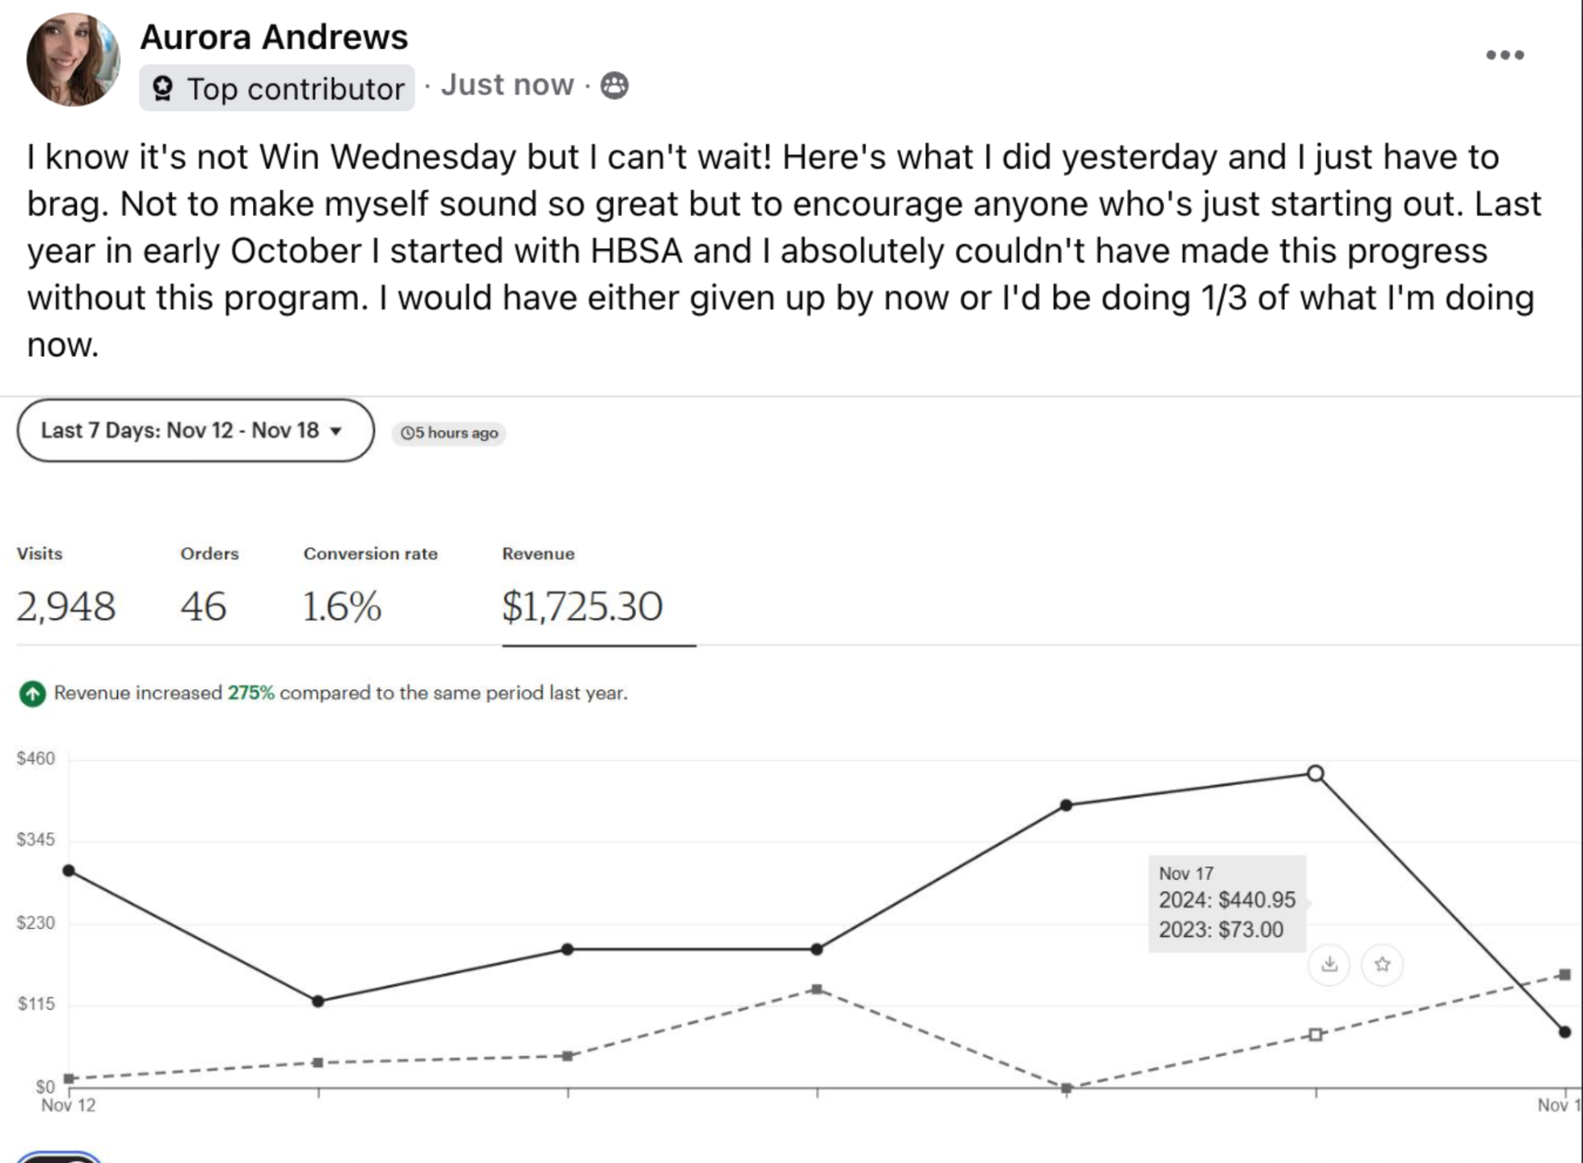Switch to the Visits metric tab
Viewport: 1583px width, 1163px height.
pos(65,590)
